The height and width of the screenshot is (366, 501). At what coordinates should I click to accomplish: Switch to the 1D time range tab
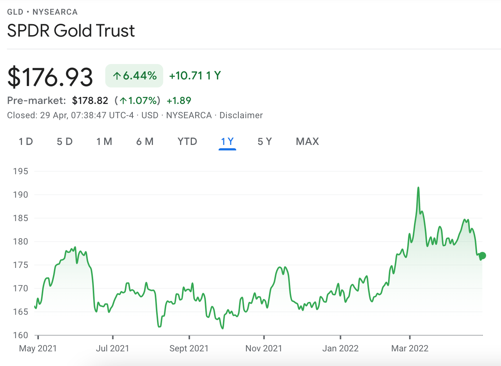(25, 141)
